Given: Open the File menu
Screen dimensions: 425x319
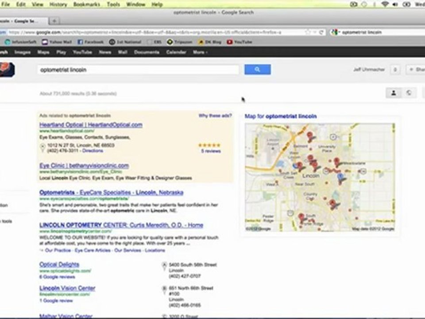Looking at the screenshot, I should coord(5,4).
